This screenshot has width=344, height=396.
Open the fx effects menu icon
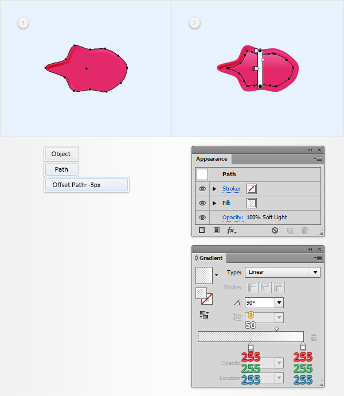click(x=232, y=230)
